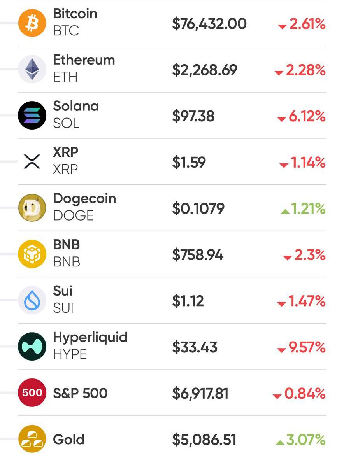
Task: Select the Sui $1.12 price
Action: pyautogui.click(x=188, y=301)
